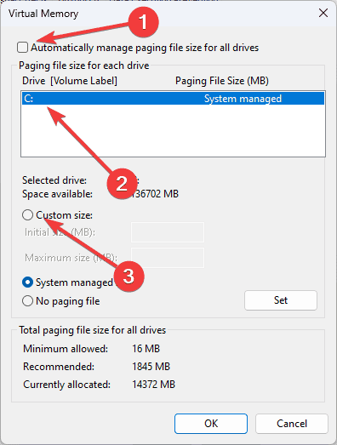Confirm with the OK button
This screenshot has height=445, width=337.
click(x=211, y=424)
